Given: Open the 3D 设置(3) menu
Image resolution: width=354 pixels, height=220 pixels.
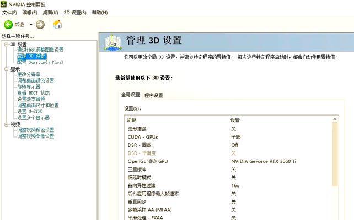Looking at the screenshot, I should (x=75, y=13).
